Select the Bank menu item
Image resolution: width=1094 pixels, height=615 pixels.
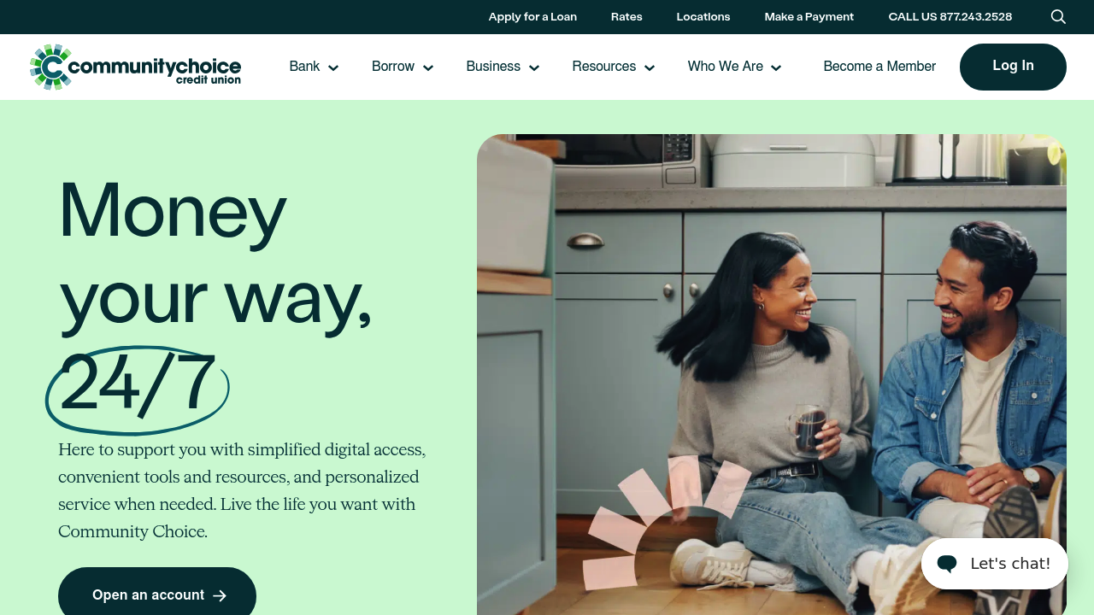(x=304, y=67)
